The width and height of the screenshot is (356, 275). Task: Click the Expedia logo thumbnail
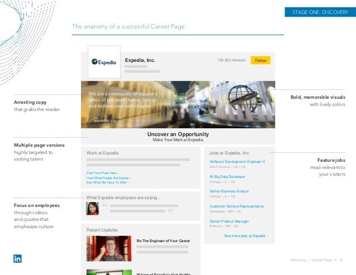(104, 62)
